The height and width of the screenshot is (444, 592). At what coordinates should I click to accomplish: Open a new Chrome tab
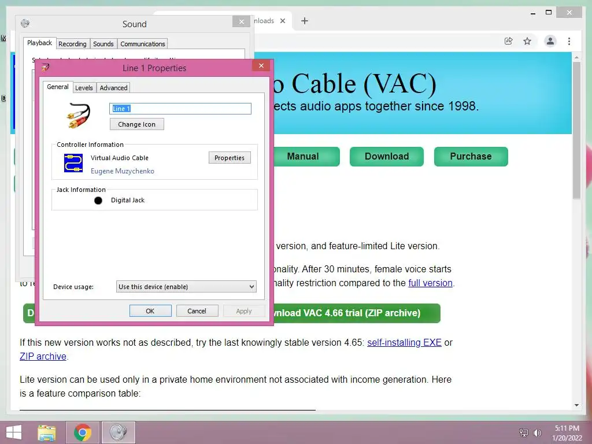tap(305, 21)
